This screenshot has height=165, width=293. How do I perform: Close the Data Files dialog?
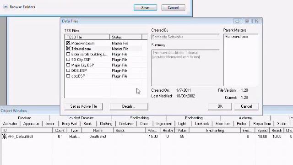click(x=256, y=21)
